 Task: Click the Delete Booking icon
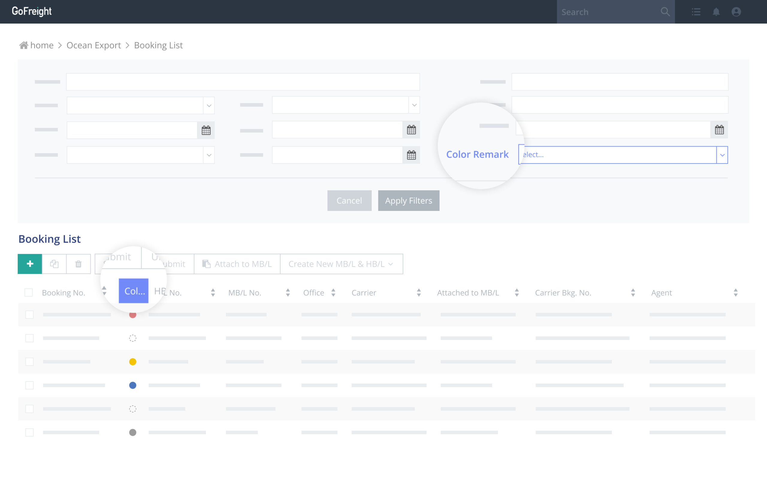coord(78,263)
